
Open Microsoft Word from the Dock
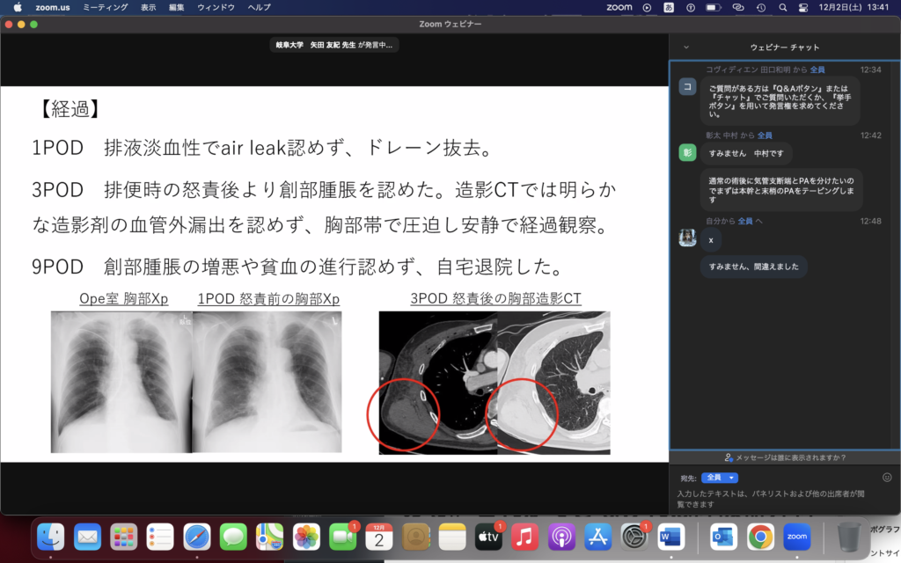[670, 536]
